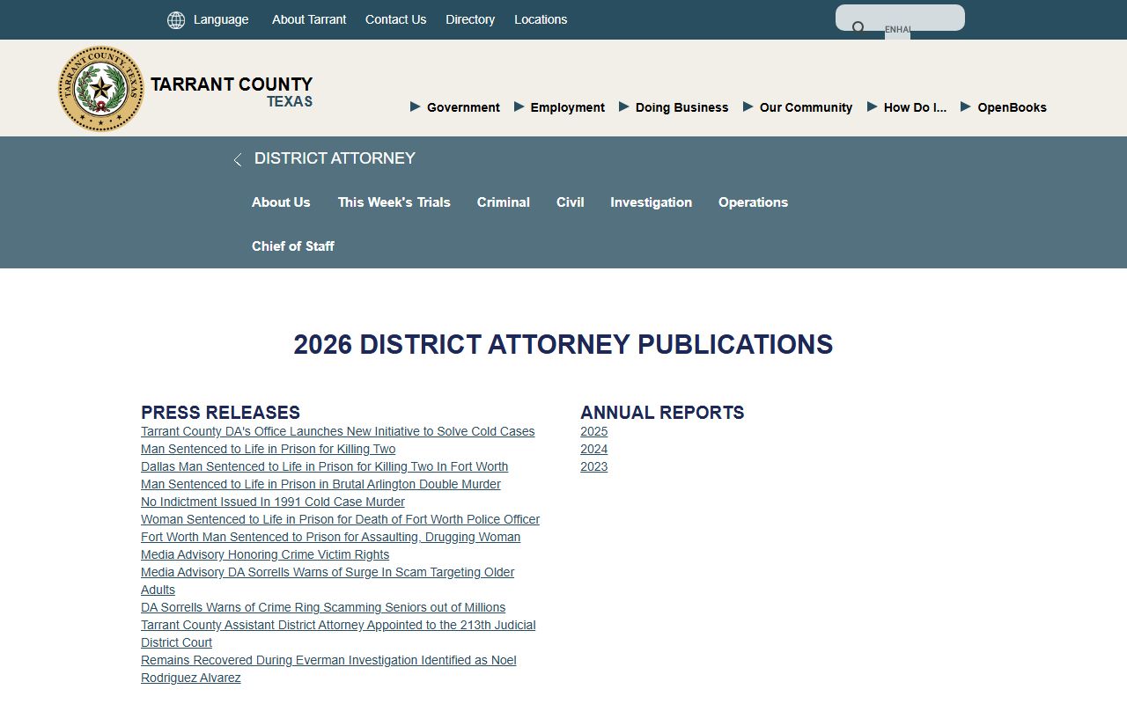Expand the How Do I... menu arrow
This screenshot has height=704, width=1127.
[873, 106]
